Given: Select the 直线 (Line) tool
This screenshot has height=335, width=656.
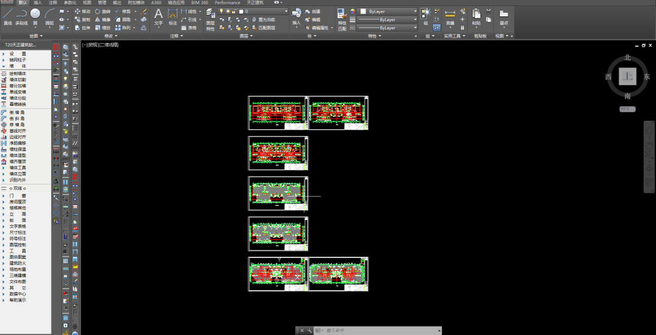Looking at the screenshot, I should pos(7,17).
